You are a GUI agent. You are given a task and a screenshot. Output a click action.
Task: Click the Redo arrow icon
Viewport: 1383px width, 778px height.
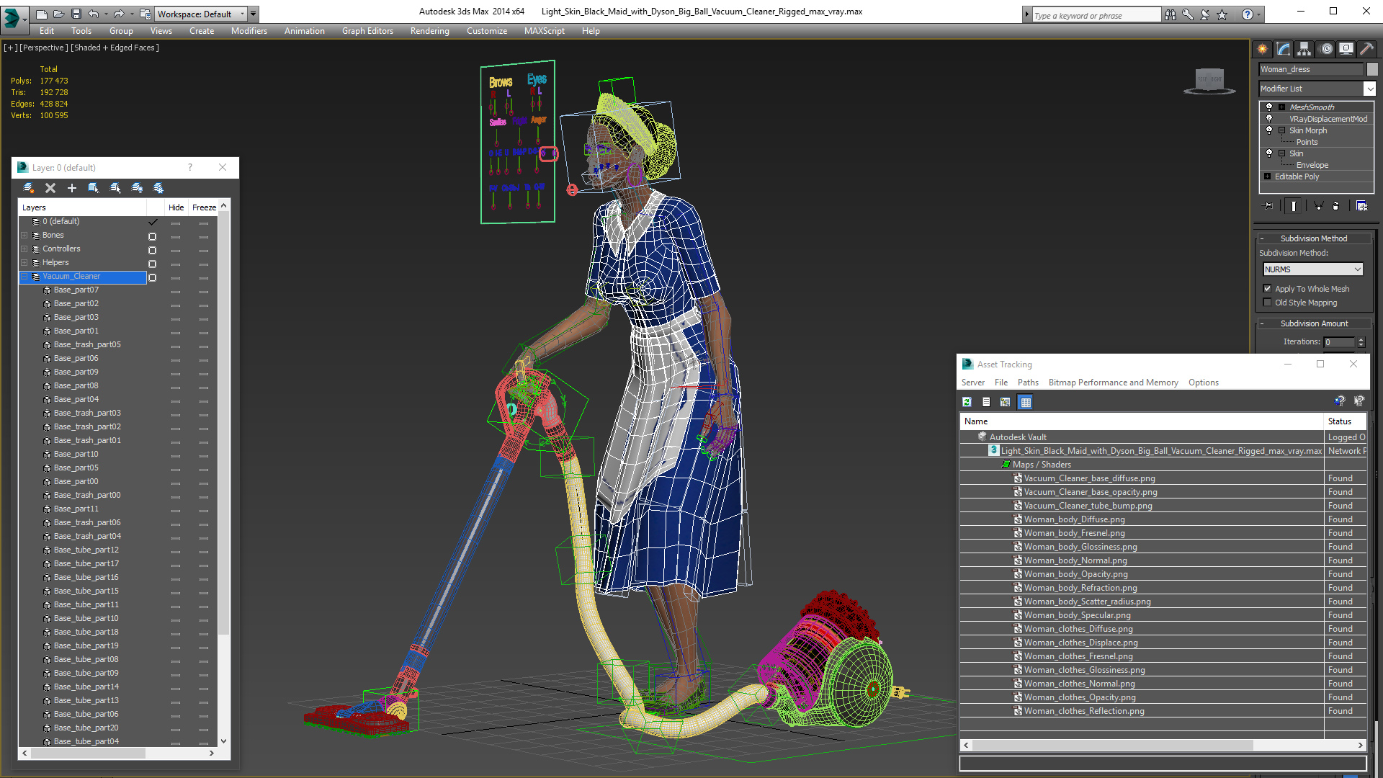[119, 14]
